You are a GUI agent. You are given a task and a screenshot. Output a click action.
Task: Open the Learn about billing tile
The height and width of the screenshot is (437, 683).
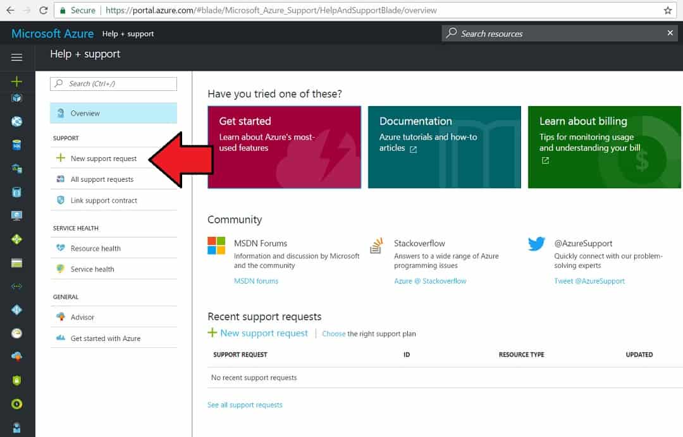(604, 147)
